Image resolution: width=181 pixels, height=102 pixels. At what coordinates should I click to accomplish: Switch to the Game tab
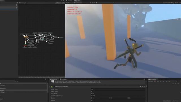click(77, 1)
